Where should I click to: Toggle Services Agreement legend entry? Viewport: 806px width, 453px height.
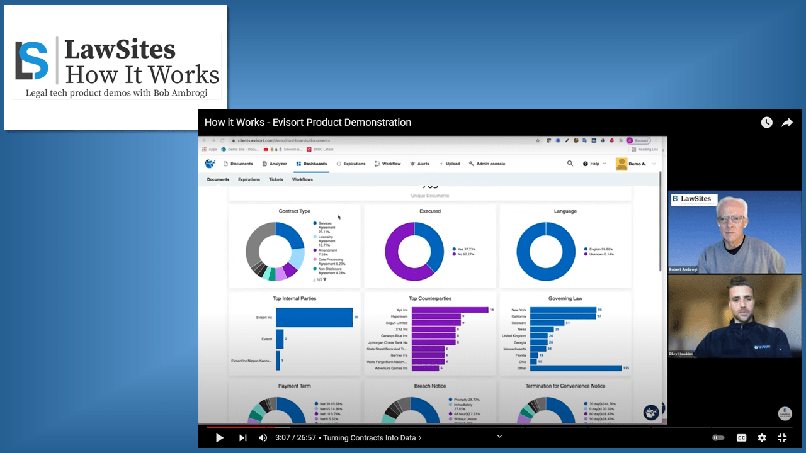325,227
